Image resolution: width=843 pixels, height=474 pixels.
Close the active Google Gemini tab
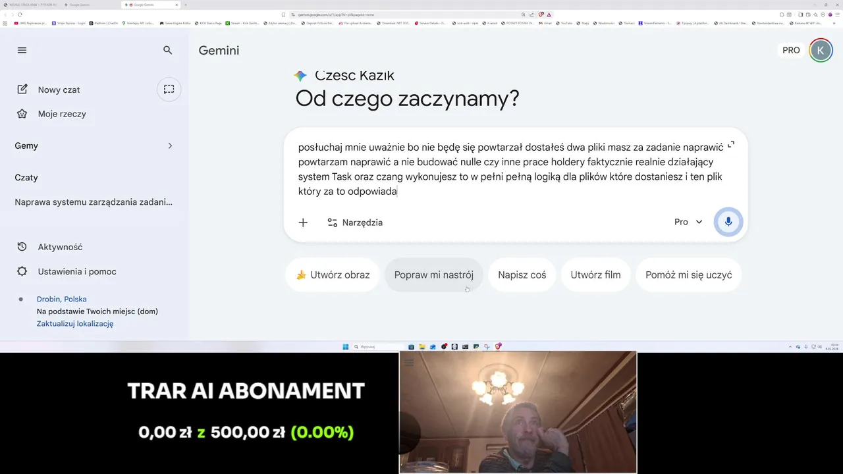(177, 5)
